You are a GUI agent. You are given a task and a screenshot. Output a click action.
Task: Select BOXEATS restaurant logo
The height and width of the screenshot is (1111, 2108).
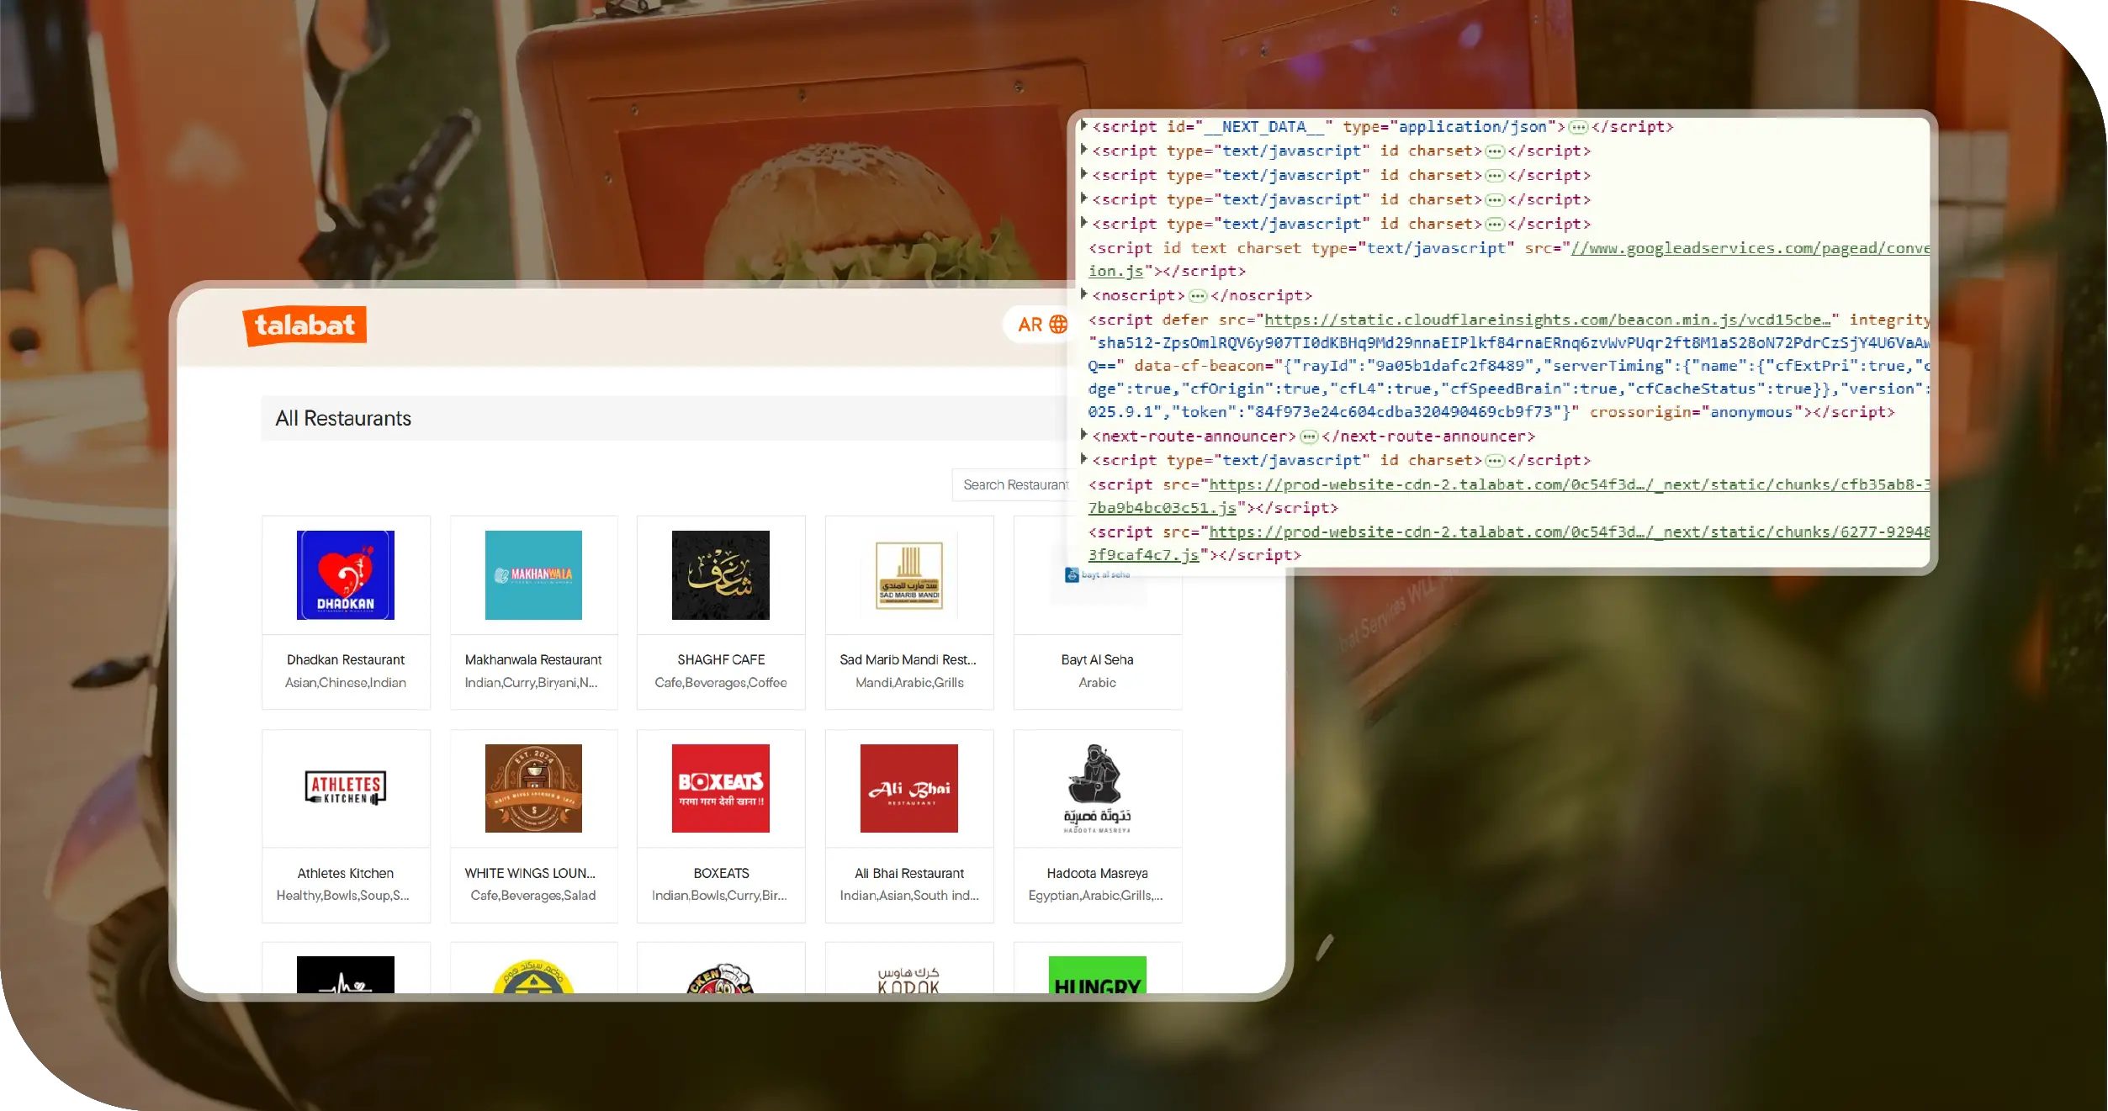(x=720, y=788)
